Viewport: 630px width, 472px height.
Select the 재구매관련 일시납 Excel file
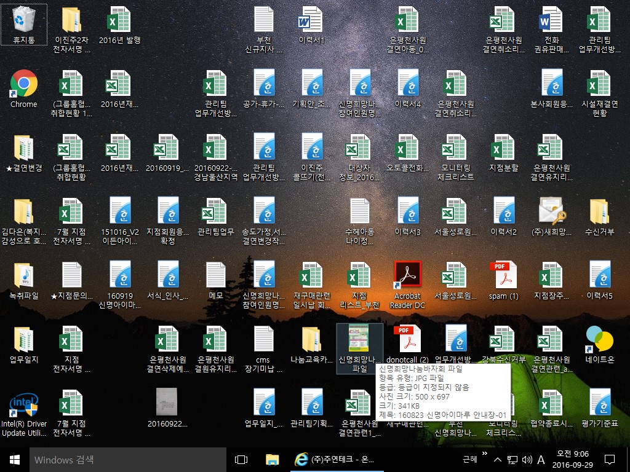(311, 285)
